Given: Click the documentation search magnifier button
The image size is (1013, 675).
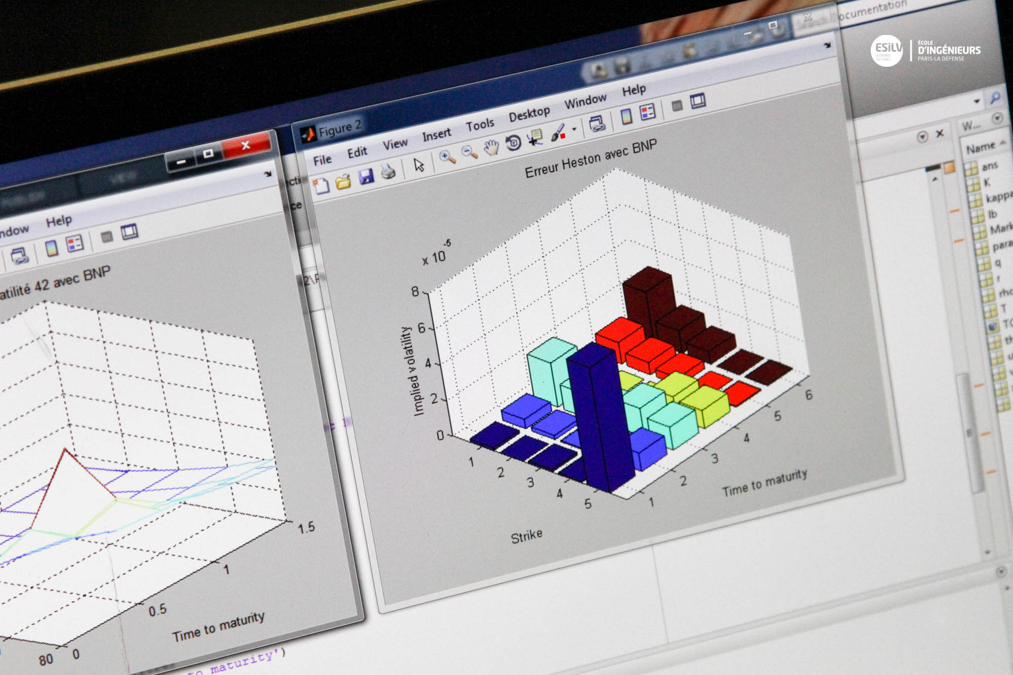Looking at the screenshot, I should pyautogui.click(x=995, y=98).
